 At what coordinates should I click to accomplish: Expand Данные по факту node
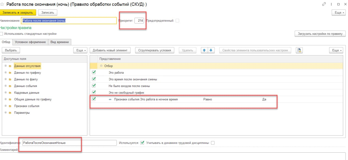click(x=5, y=79)
